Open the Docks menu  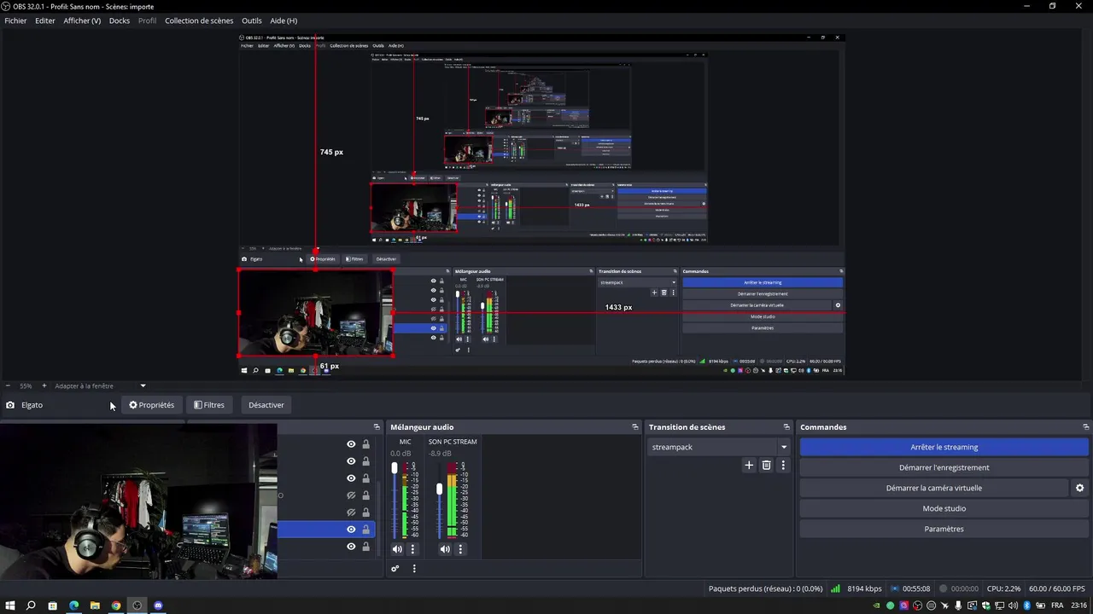(x=120, y=20)
